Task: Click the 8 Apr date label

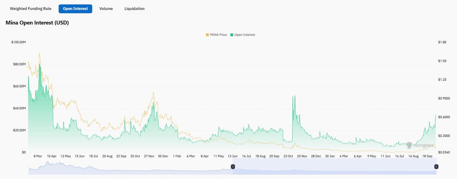Action: pos(205,156)
